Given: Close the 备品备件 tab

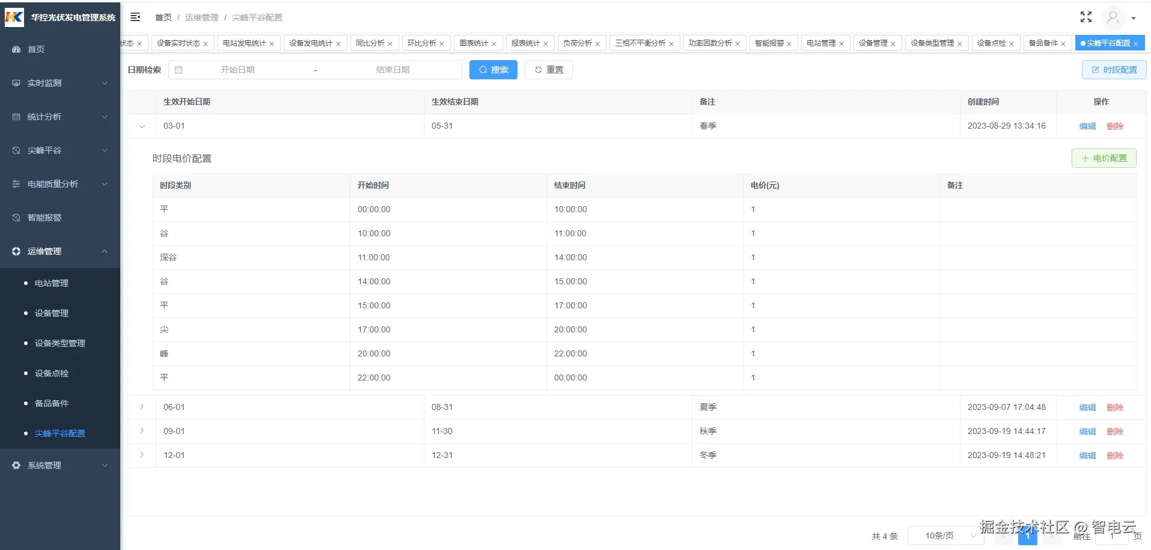Looking at the screenshot, I should click(x=1063, y=44).
